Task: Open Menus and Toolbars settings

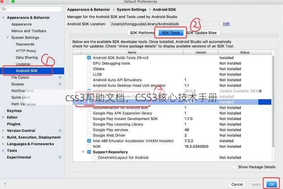Action: 29,31
